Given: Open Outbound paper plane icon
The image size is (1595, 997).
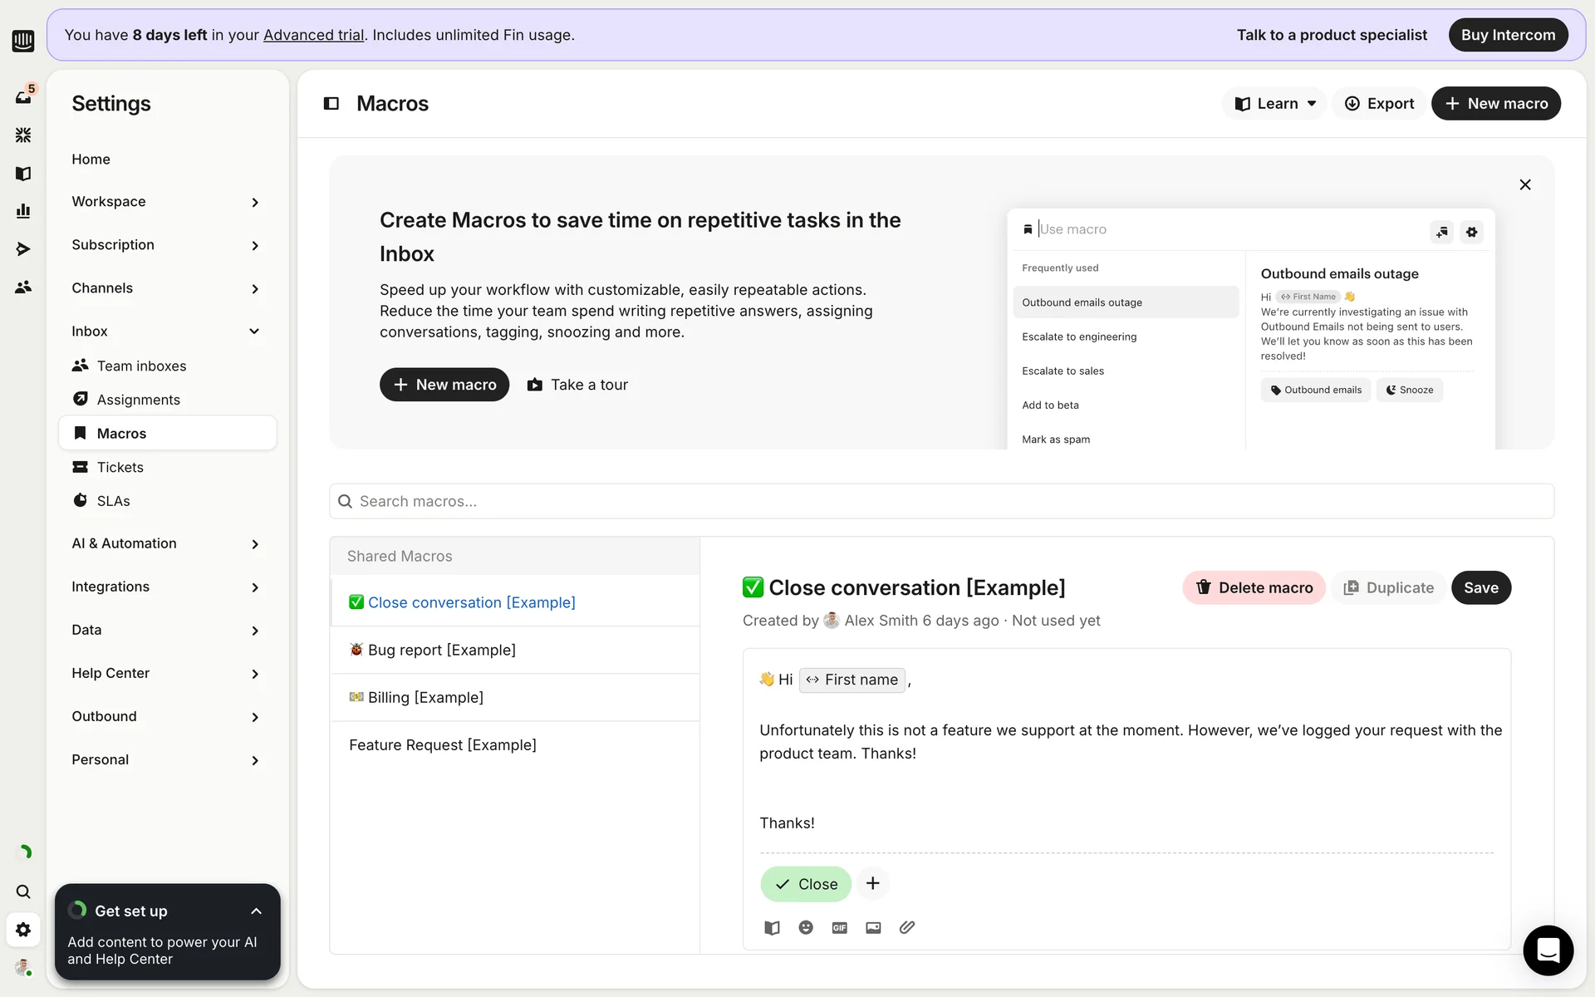Looking at the screenshot, I should coord(23,249).
